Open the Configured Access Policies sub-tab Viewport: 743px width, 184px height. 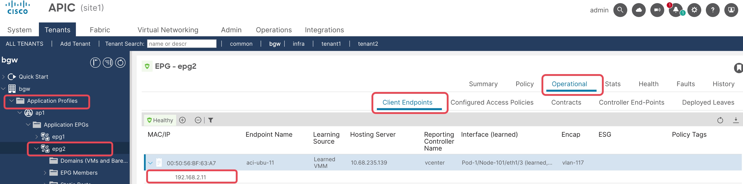point(492,102)
